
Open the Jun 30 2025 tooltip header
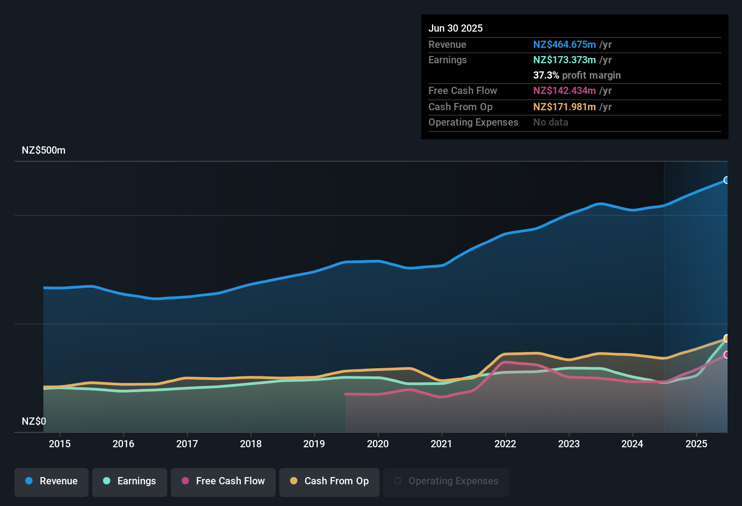pos(456,28)
